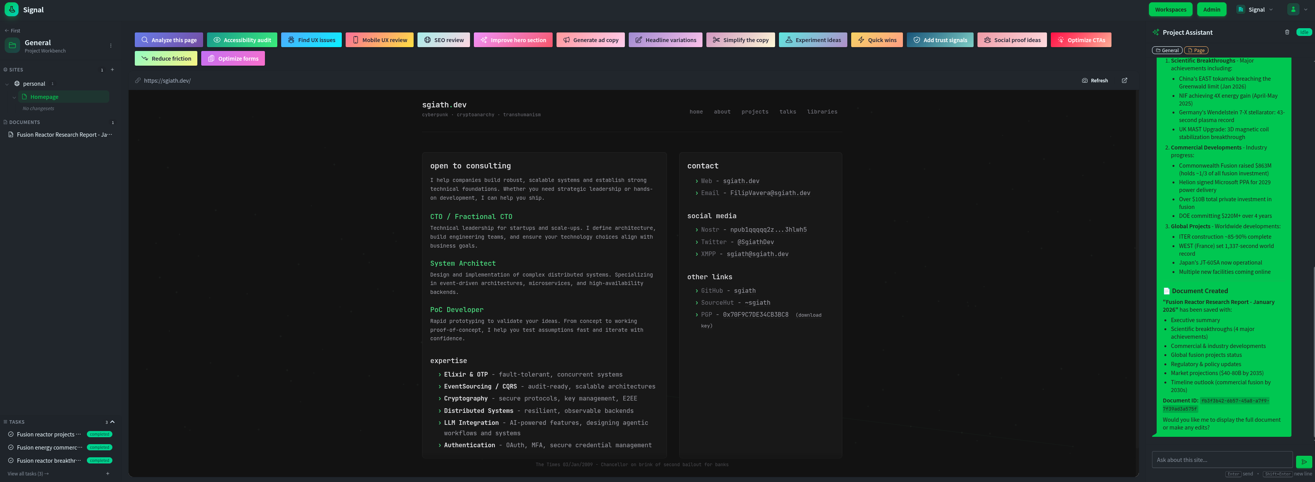This screenshot has height=482, width=1315.
Task: Delete the Project Assistant conversation via trash icon
Action: [1287, 32]
